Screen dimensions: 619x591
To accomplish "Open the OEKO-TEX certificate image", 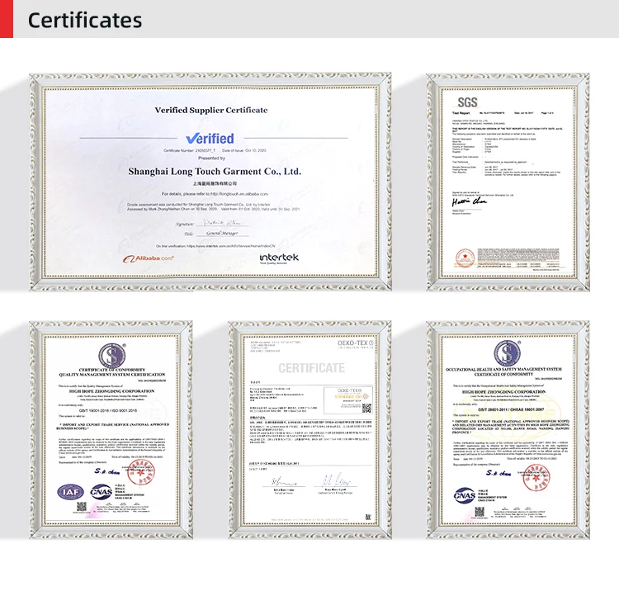I will click(x=309, y=430).
